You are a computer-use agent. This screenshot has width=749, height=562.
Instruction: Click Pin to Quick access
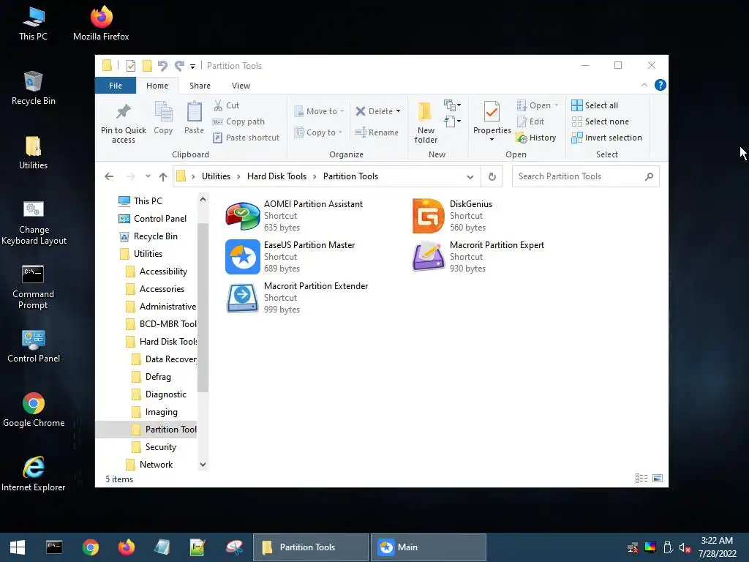pyautogui.click(x=123, y=123)
